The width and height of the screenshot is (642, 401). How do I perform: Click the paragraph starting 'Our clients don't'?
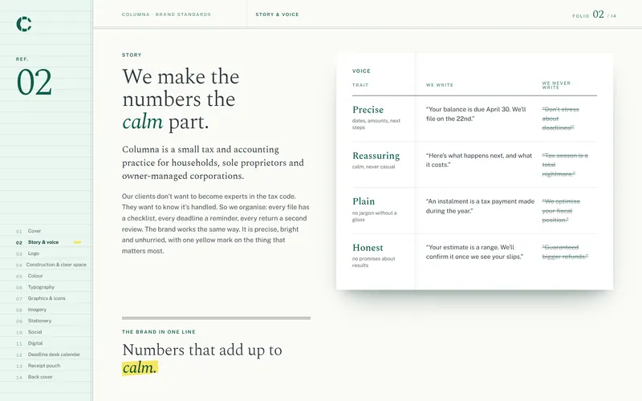click(215, 224)
